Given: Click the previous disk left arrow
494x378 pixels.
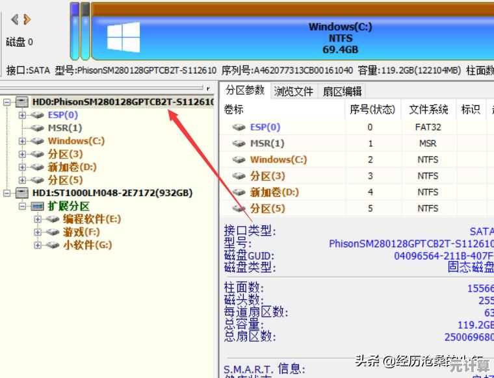Looking at the screenshot, I should tap(14, 19).
